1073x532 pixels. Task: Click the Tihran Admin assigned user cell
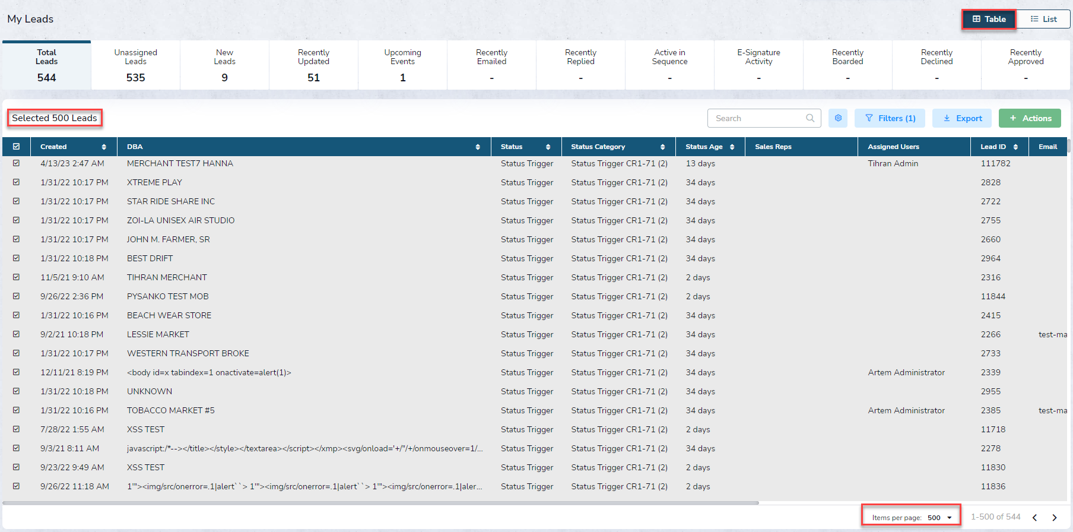893,163
